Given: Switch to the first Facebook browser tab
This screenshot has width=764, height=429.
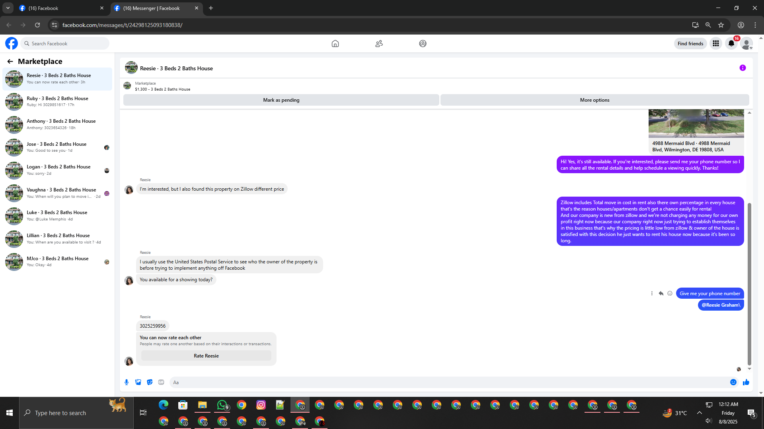Looking at the screenshot, I should tap(60, 8).
